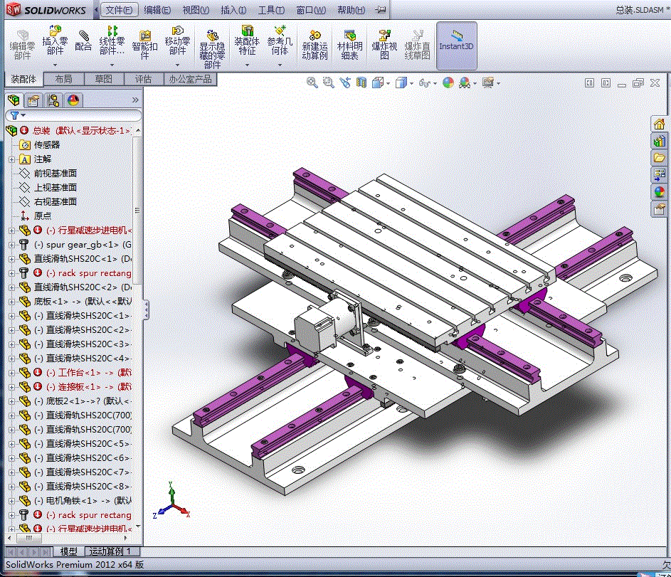
Task: Open the Edit Appearance color ball icon
Action: [448, 83]
